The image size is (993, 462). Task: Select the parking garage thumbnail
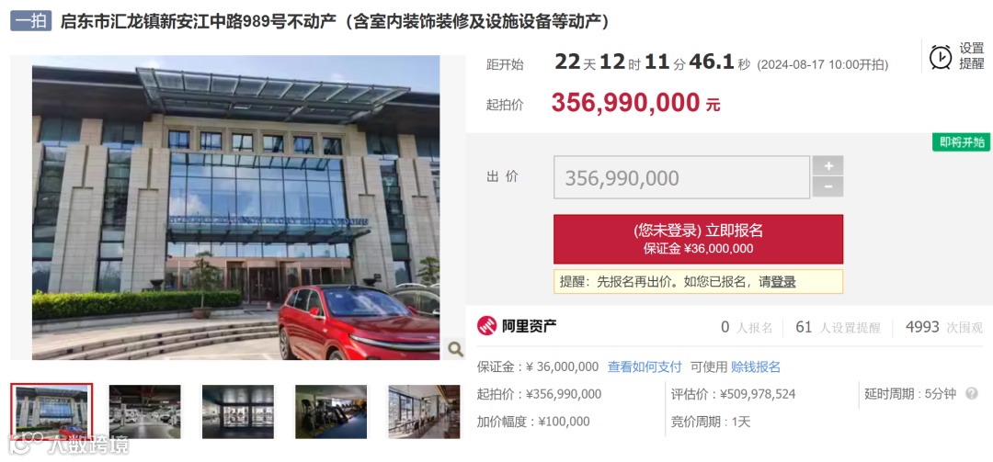[x=145, y=411]
